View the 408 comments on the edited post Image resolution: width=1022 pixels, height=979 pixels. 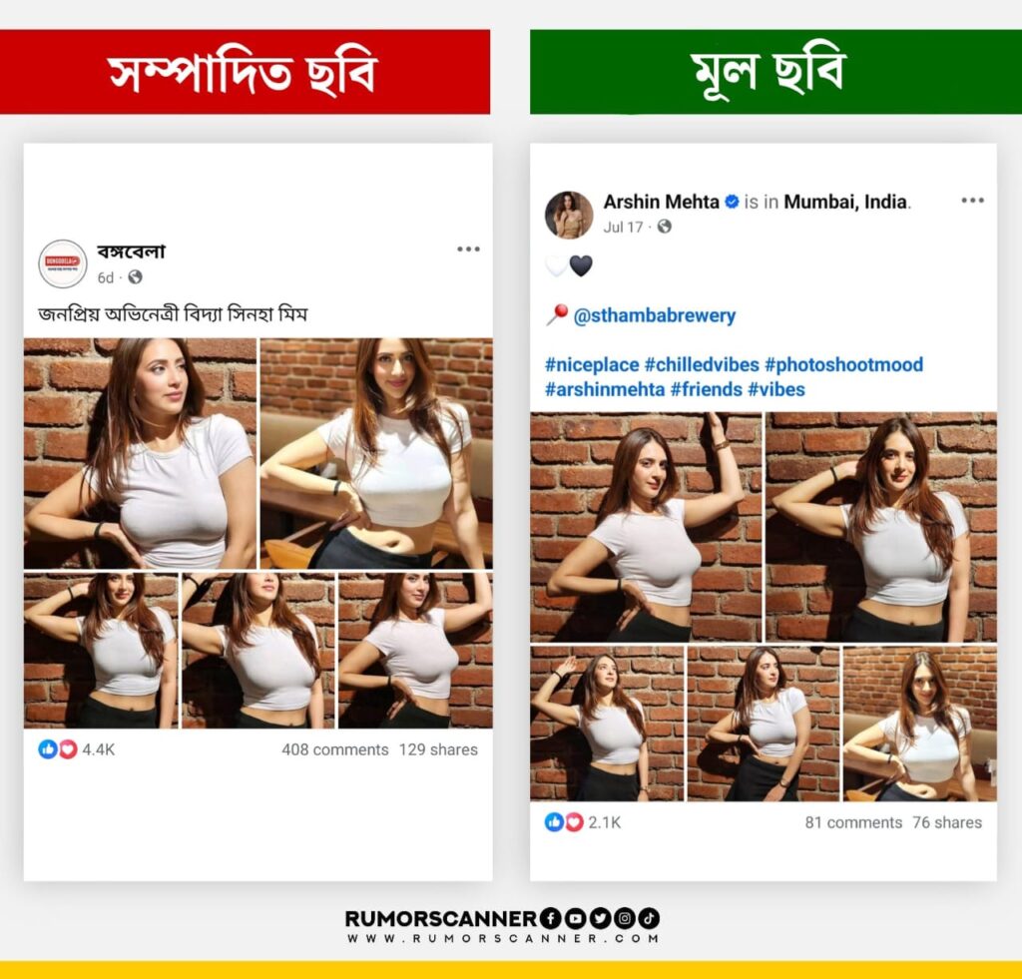pos(335,749)
